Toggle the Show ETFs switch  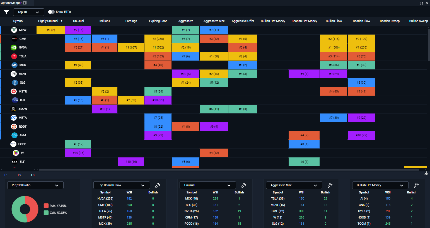pyautogui.click(x=51, y=12)
